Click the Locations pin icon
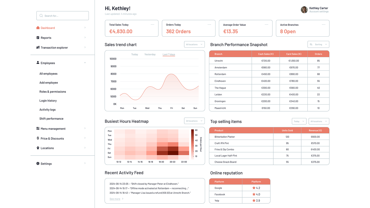Image resolution: width=370 pixels, height=208 pixels. (x=38, y=148)
